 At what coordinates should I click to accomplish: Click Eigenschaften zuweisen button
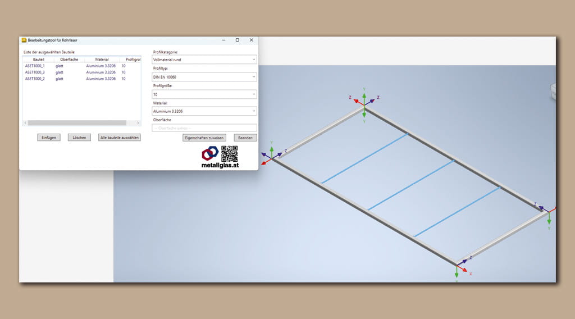(204, 138)
